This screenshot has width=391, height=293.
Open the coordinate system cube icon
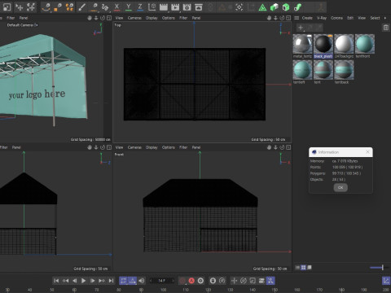click(x=152, y=7)
